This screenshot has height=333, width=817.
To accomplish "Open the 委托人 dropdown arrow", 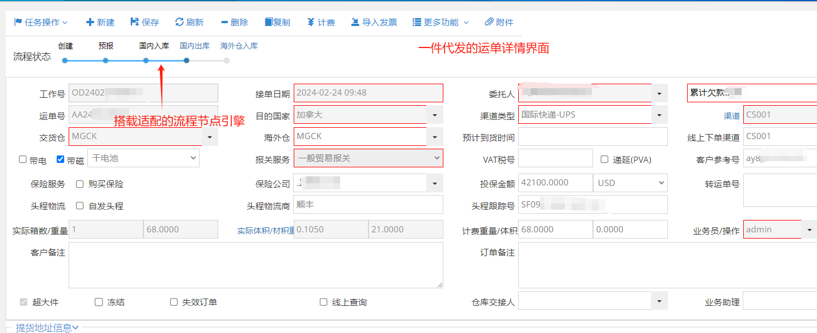I will point(659,93).
